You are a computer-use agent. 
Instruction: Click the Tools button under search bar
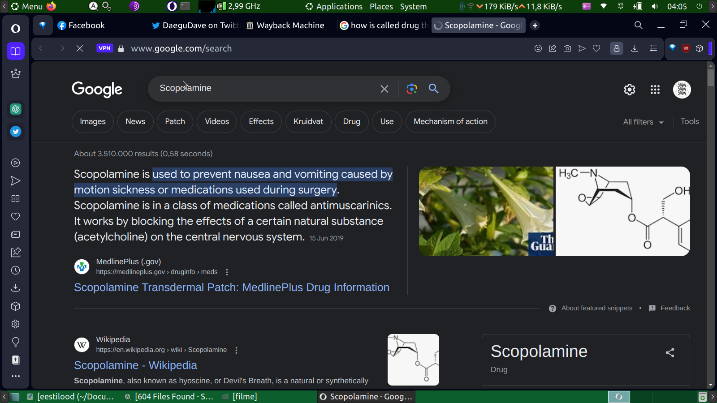[689, 122]
